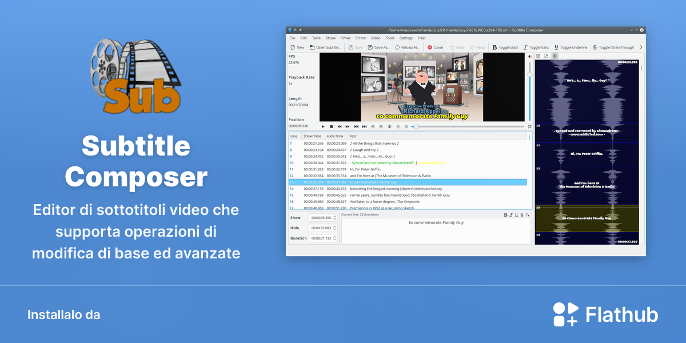Click the fast forward (seek forward) button
The image size is (686, 343).
tap(348, 126)
